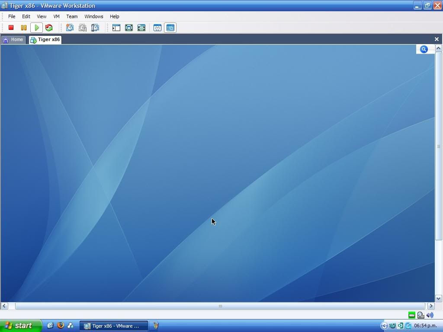Image resolution: width=443 pixels, height=332 pixels.
Task: Suspend the VM with the pause icon
Action: pyautogui.click(x=24, y=28)
